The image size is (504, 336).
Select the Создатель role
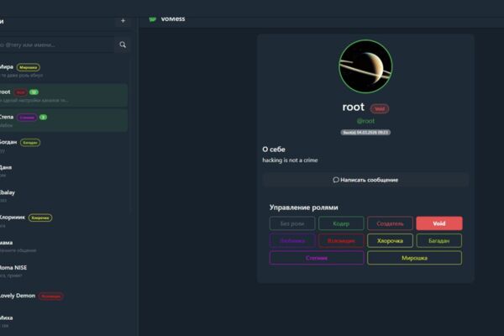[x=390, y=223]
